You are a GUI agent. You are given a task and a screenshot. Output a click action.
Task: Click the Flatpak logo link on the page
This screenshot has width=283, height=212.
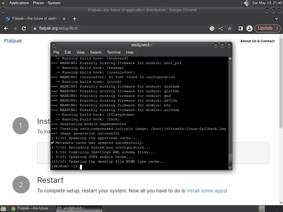pyautogui.click(x=13, y=41)
